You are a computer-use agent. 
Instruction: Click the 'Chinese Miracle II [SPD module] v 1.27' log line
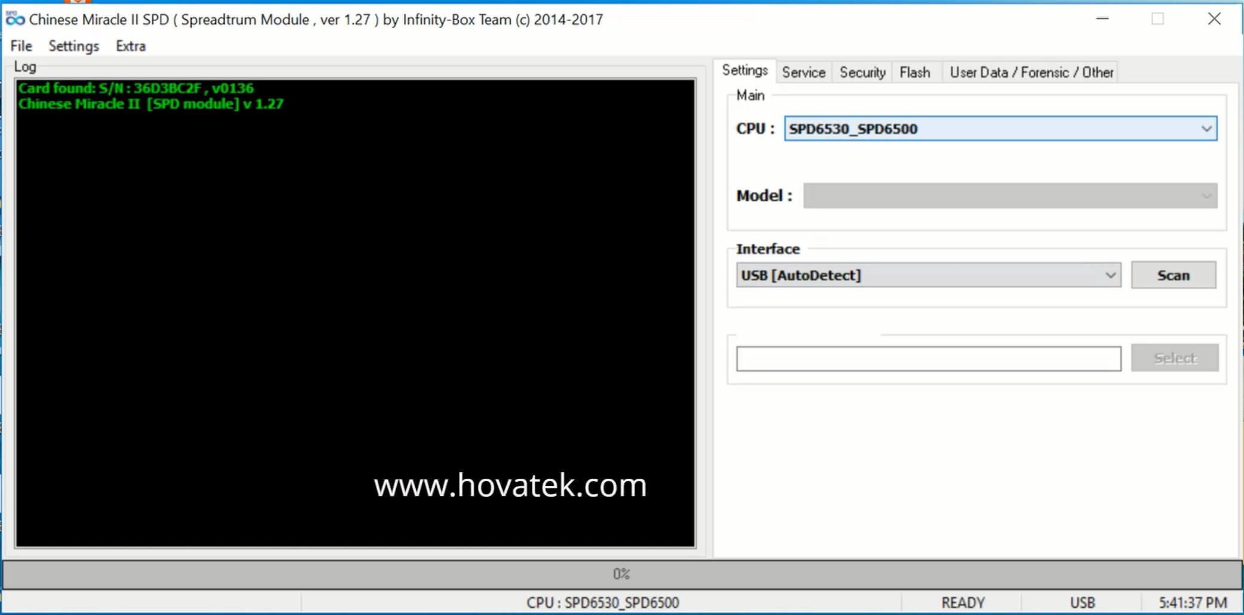151,104
